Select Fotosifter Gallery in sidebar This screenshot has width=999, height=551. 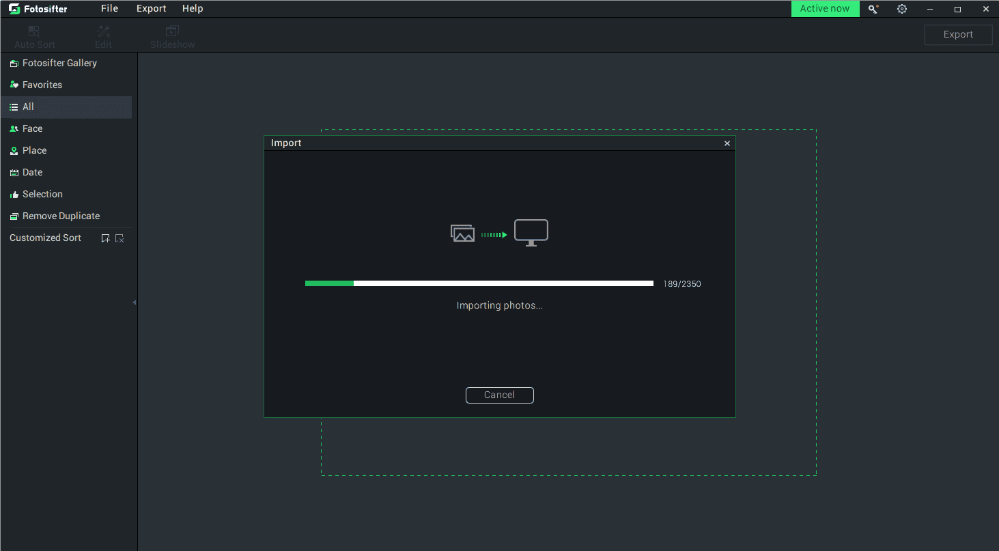(x=59, y=63)
